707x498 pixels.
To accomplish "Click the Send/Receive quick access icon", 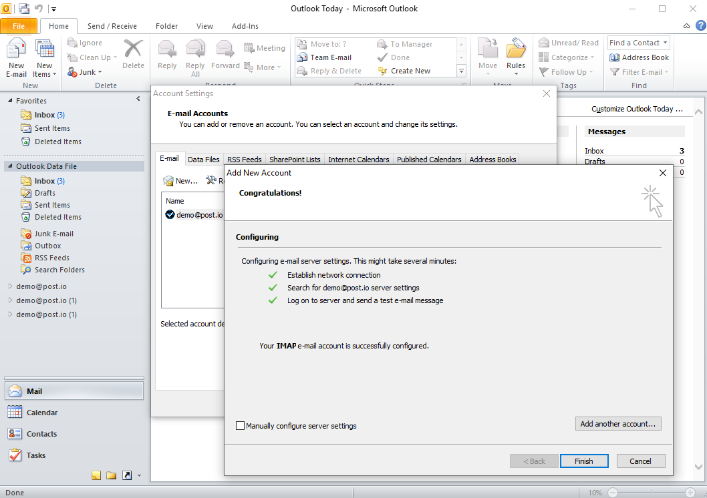I will [24, 9].
